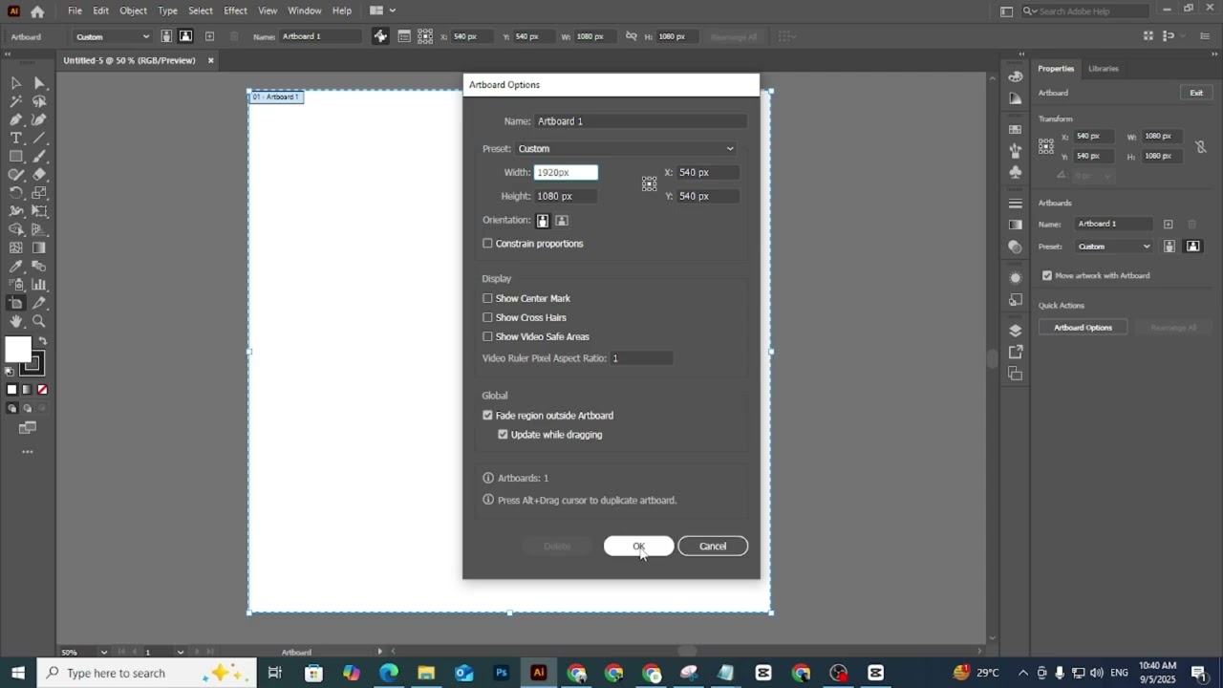The image size is (1223, 688).
Task: Select the Lasso tool
Action: point(39,101)
